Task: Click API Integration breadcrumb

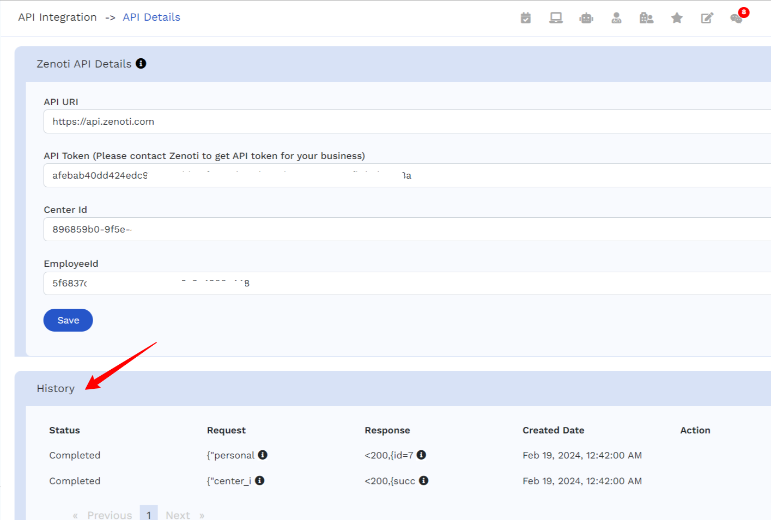Action: (x=57, y=17)
